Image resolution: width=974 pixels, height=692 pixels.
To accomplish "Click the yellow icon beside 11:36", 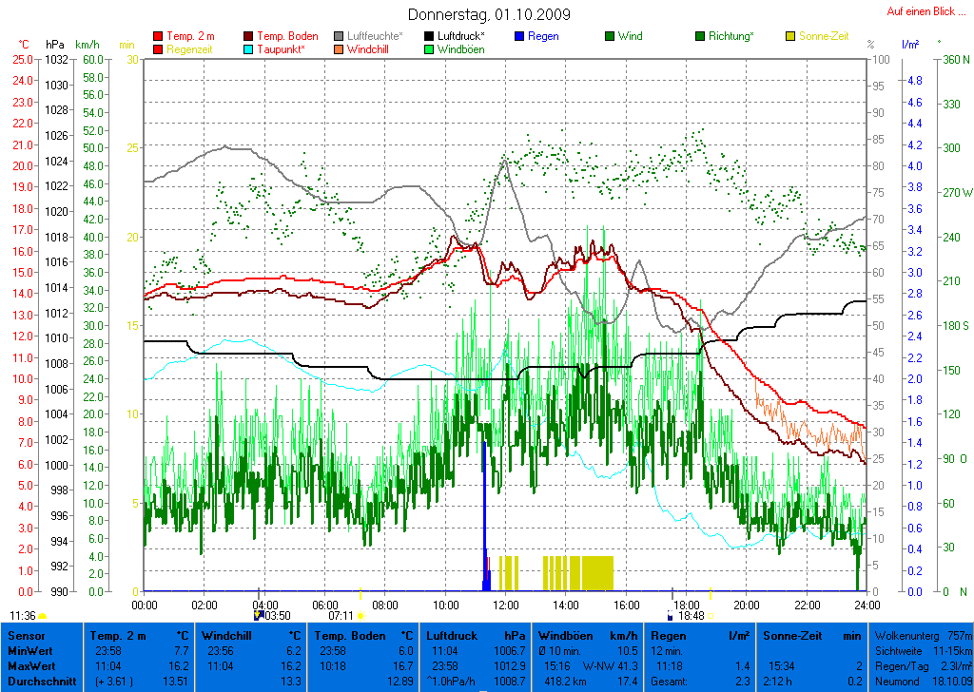I will pos(43,616).
